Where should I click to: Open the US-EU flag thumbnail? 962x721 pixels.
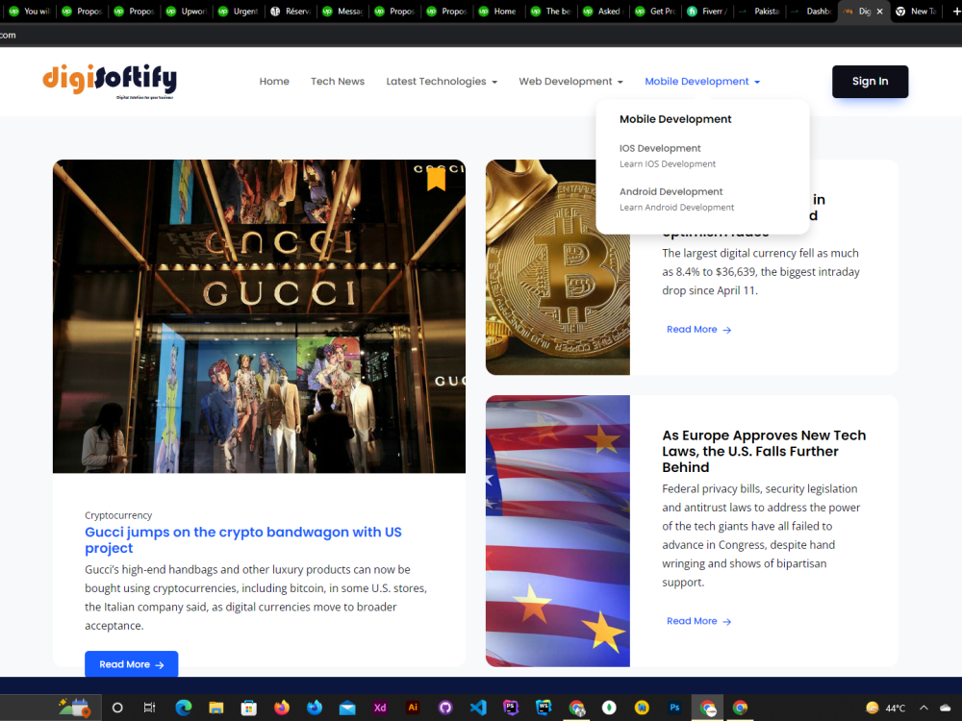click(x=558, y=531)
